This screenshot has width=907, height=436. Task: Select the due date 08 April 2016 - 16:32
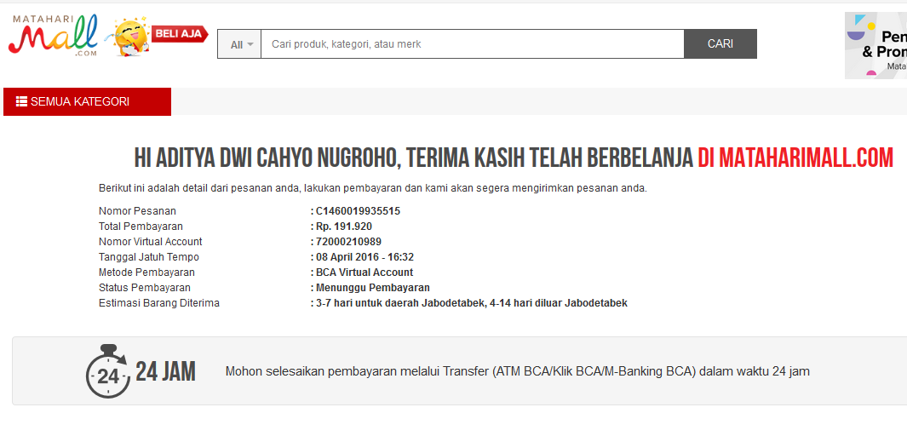tap(365, 256)
